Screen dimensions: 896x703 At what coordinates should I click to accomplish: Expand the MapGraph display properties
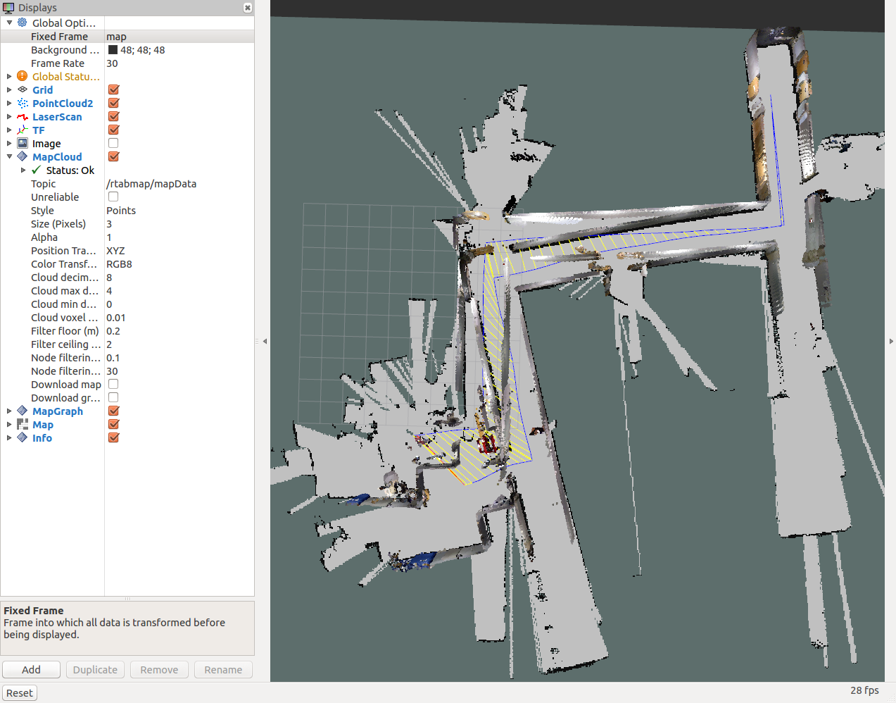point(9,411)
